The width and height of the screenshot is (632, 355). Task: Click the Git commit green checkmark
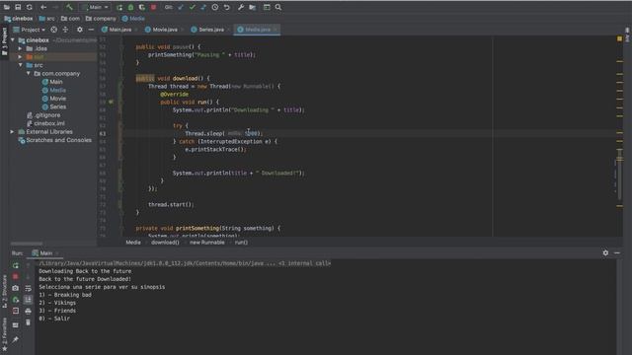193,7
